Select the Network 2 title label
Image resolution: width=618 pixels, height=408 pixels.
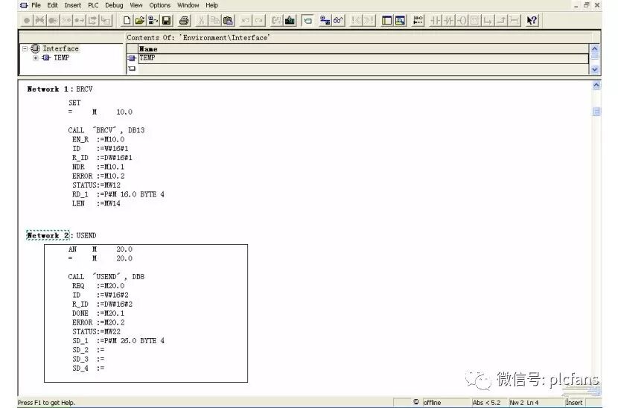click(x=48, y=235)
